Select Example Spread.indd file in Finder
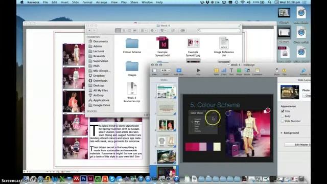Image resolution: width=327 pixels, height=184 pixels. tap(162, 47)
